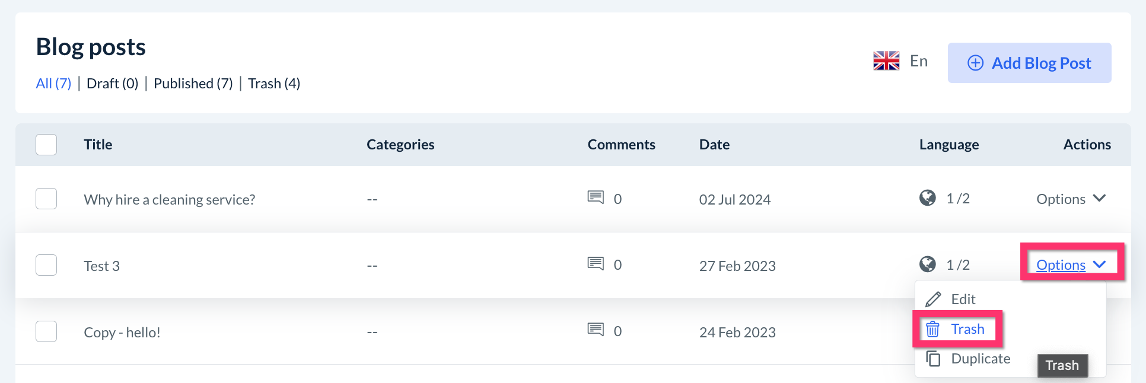Click the UK flag language icon
The height and width of the screenshot is (383, 1146).
click(x=886, y=61)
